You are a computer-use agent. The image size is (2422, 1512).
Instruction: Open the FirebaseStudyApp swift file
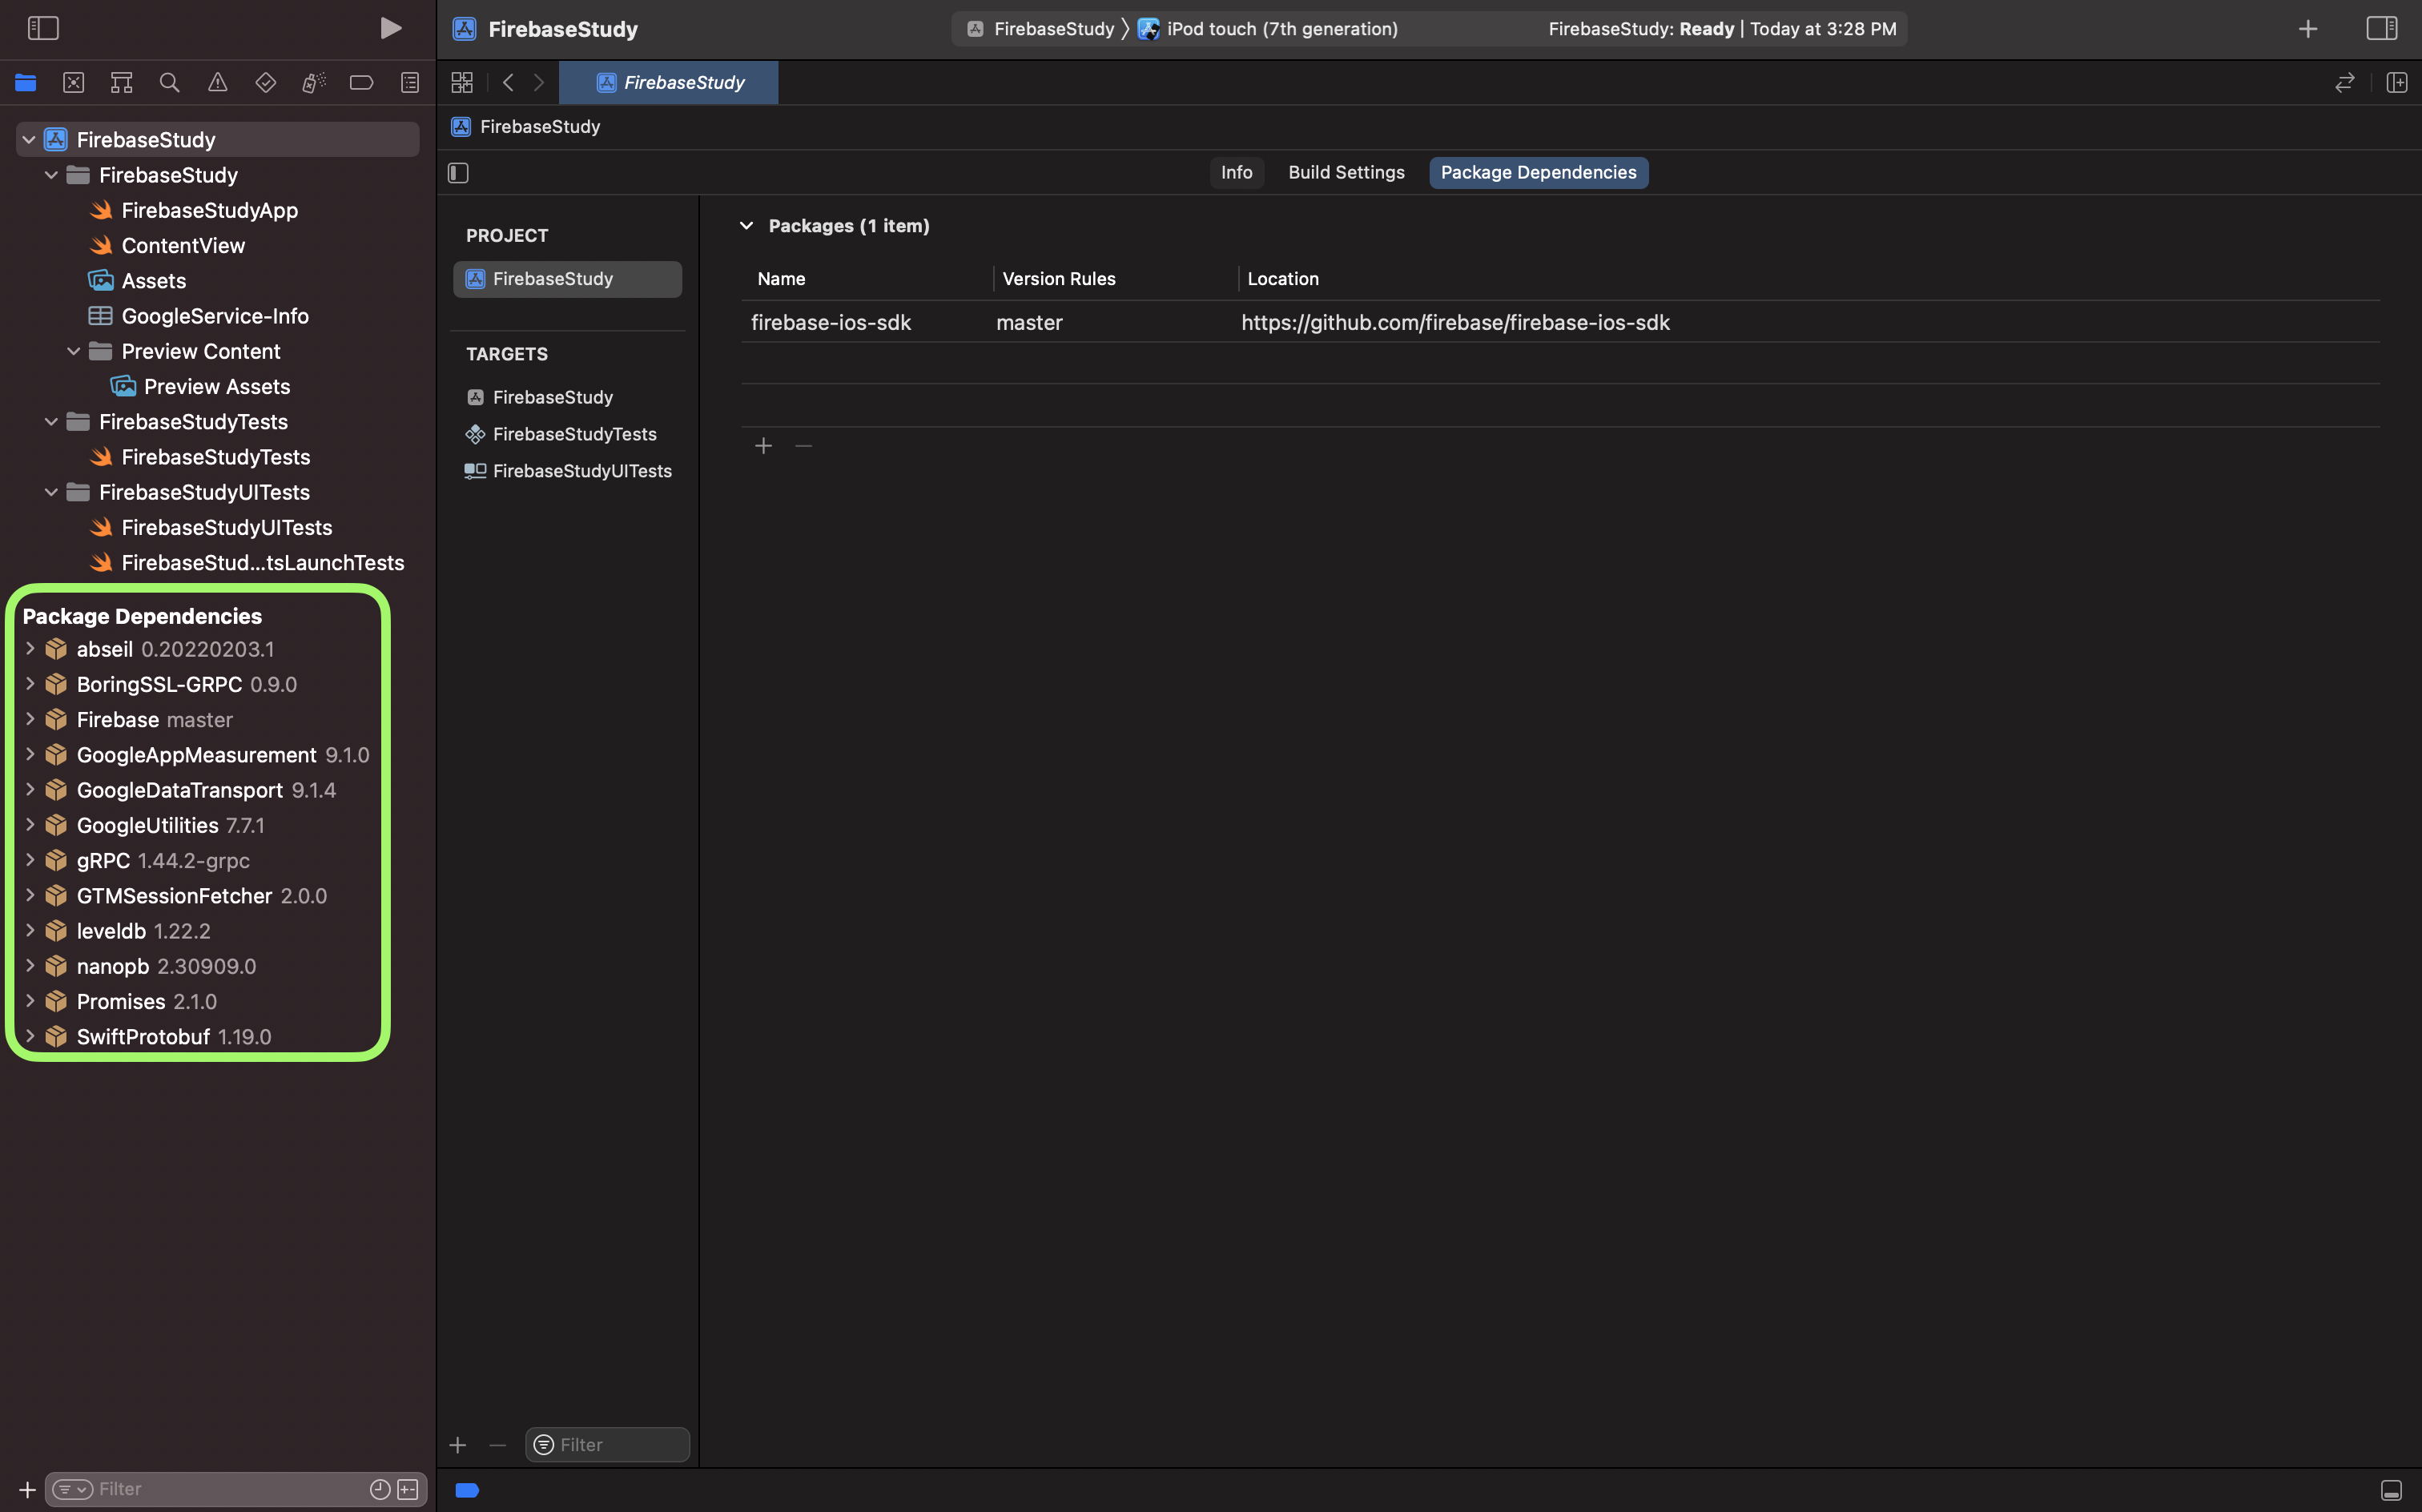click(x=209, y=210)
